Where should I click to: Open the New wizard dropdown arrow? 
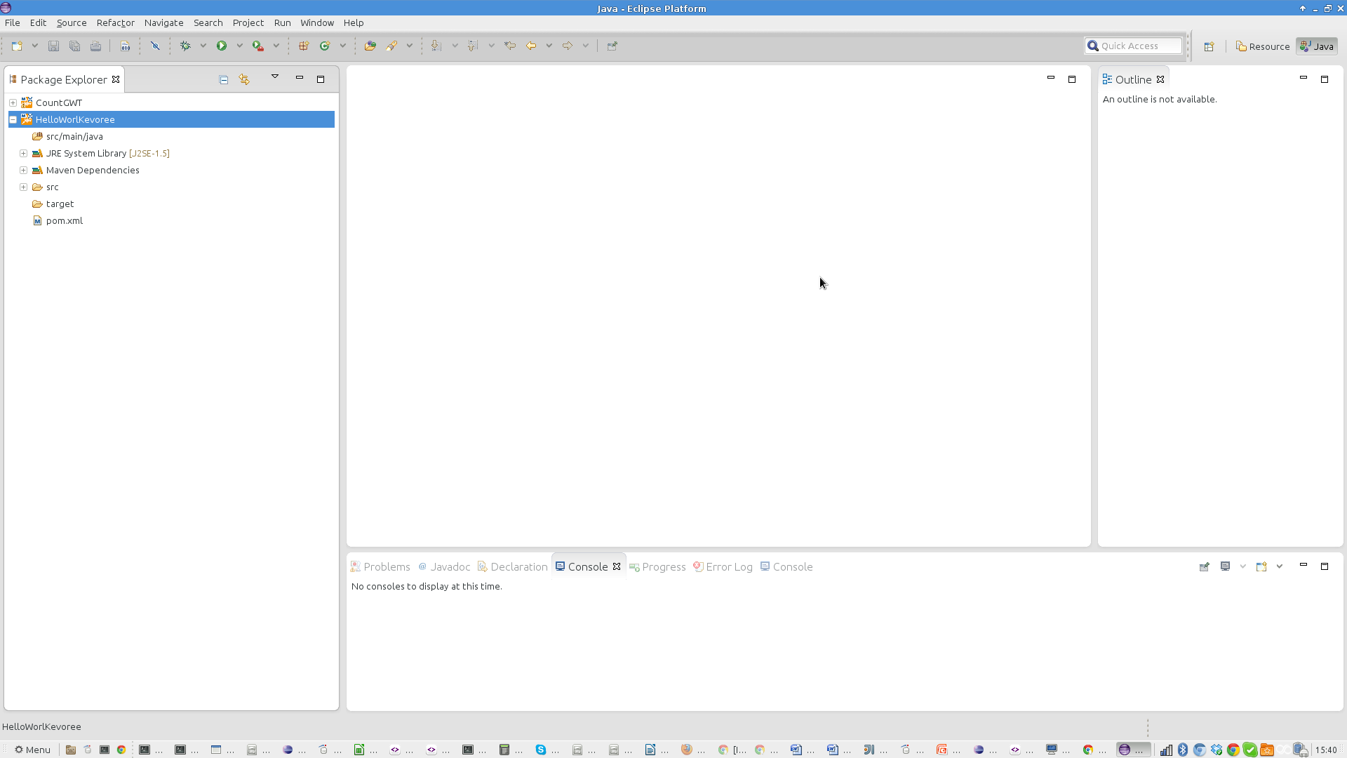[34, 46]
